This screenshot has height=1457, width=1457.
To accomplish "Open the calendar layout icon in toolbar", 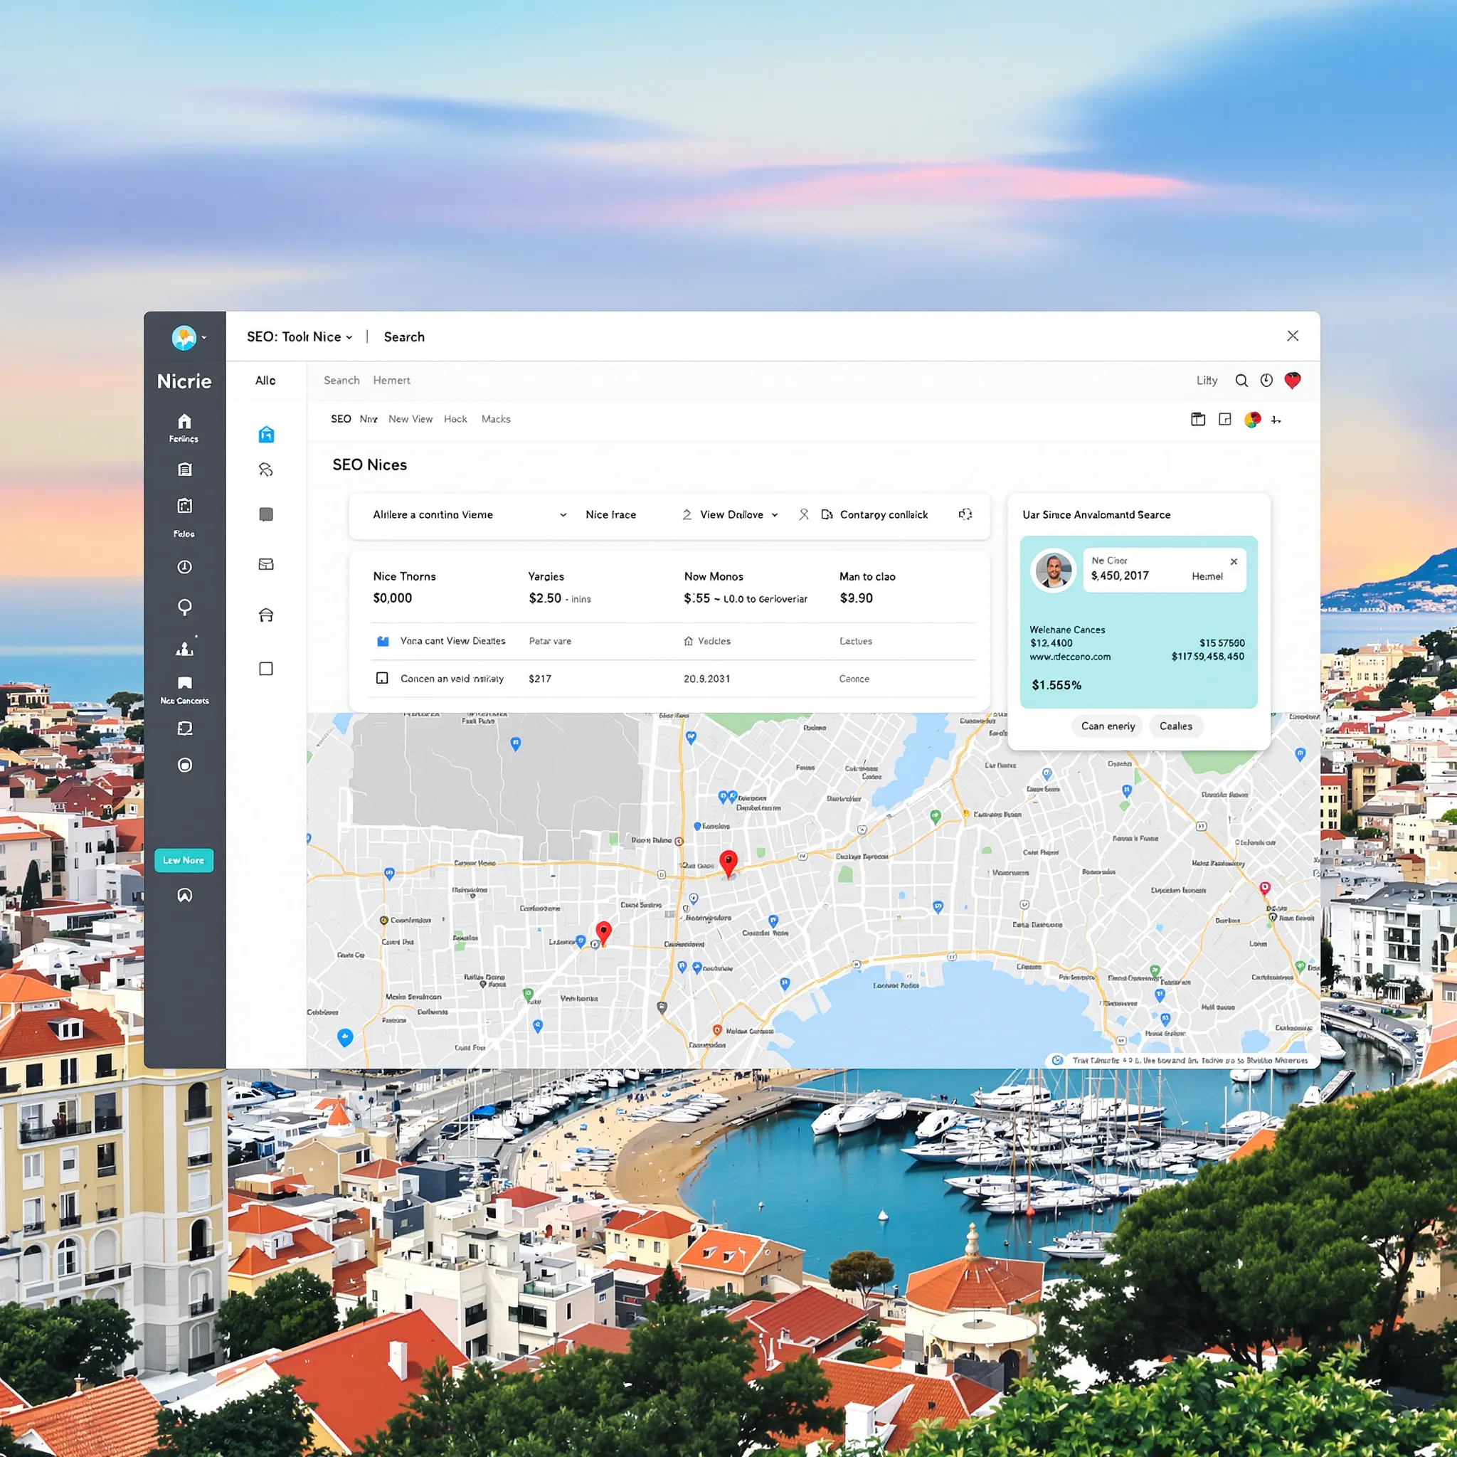I will [x=1197, y=419].
